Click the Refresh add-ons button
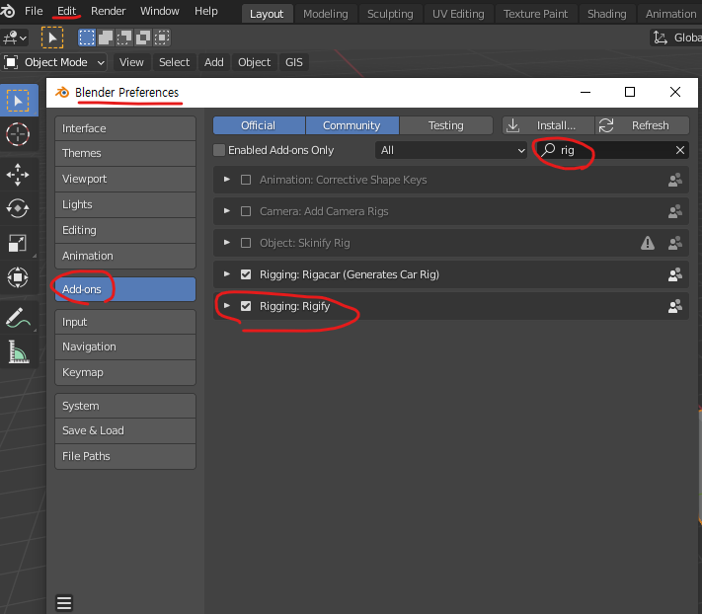 click(642, 125)
